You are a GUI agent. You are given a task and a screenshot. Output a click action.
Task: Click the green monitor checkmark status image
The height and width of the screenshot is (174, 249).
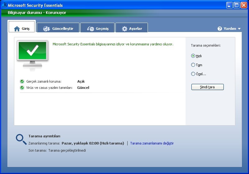[x=32, y=55]
